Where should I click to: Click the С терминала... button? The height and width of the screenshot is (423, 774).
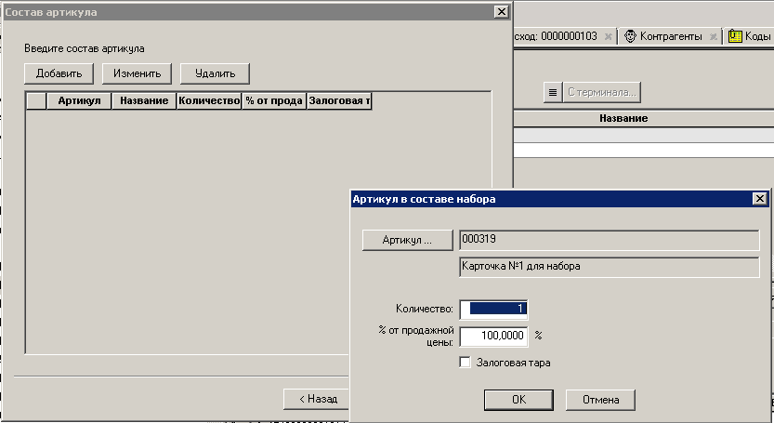tap(602, 92)
